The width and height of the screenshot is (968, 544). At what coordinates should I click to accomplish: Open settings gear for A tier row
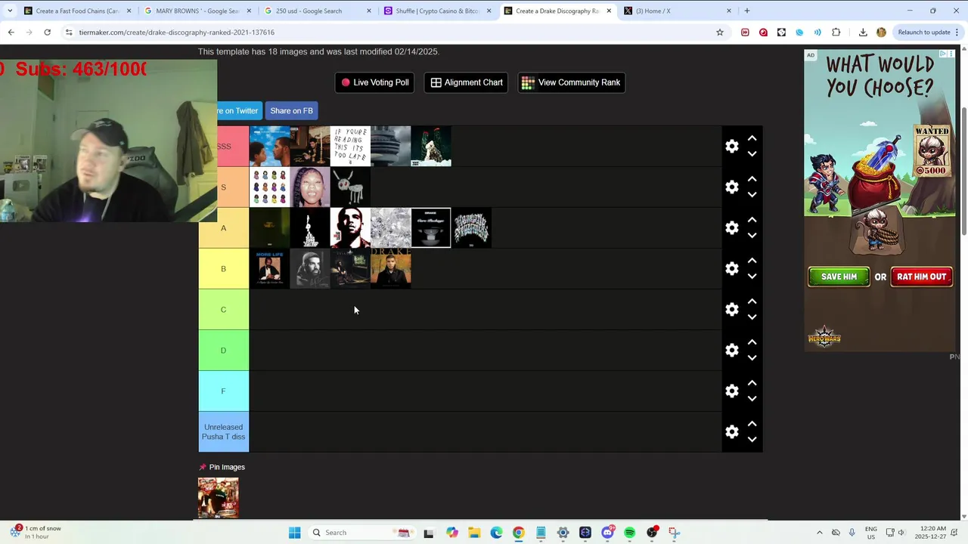click(x=731, y=227)
